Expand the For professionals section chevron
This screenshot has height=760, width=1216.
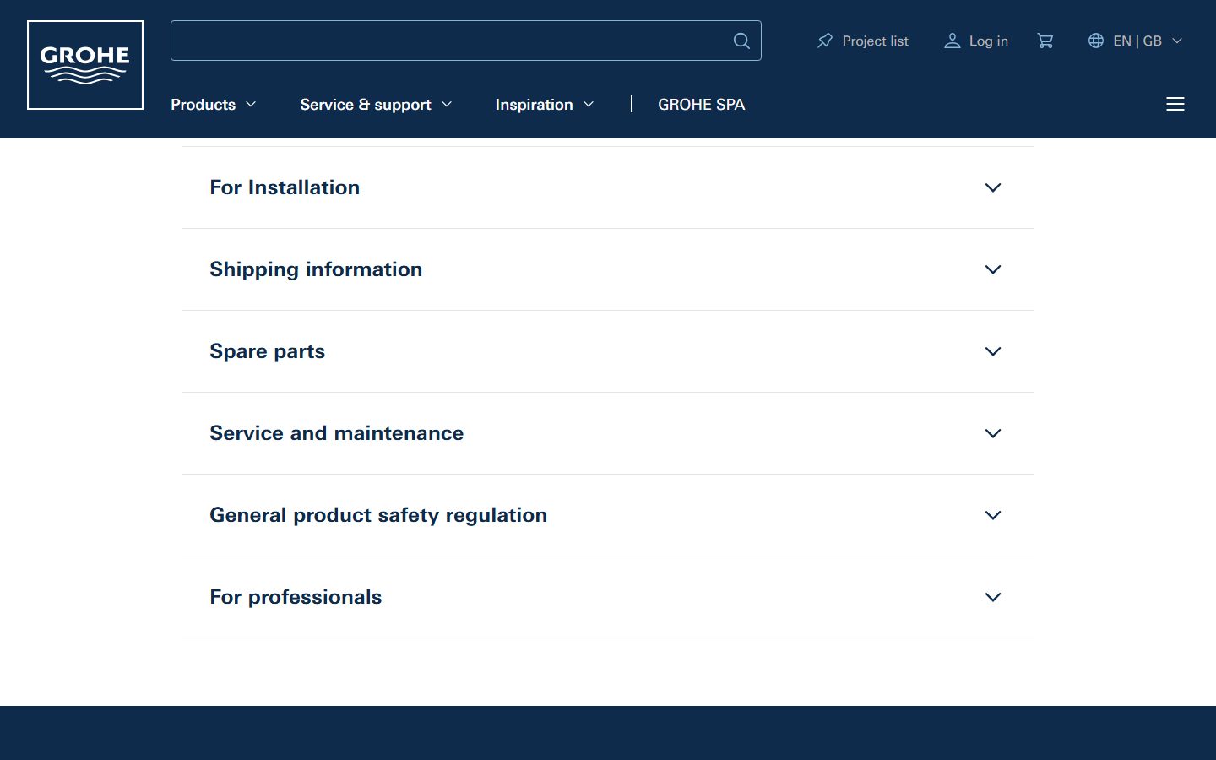[x=993, y=597]
